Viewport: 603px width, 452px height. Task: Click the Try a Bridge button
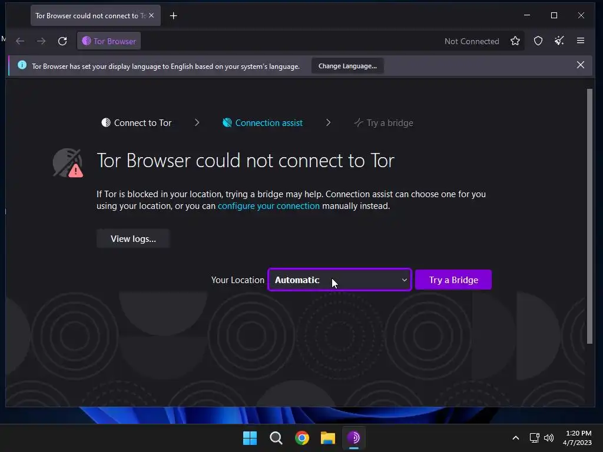click(x=453, y=280)
